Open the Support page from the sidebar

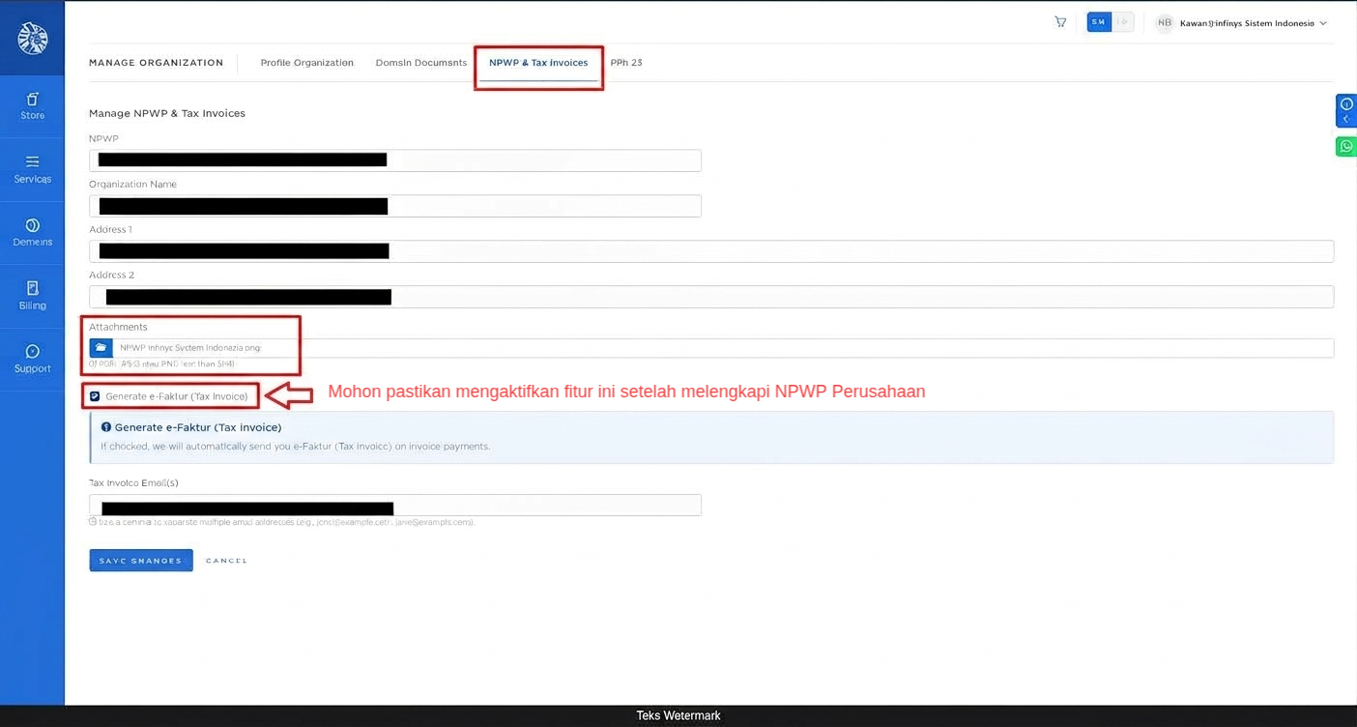33,359
